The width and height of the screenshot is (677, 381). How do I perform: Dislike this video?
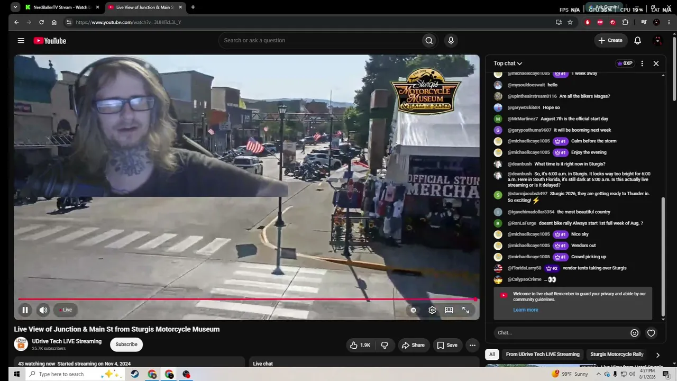[x=385, y=346]
